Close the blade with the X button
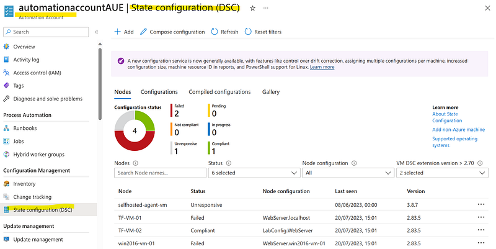The height and width of the screenshot is (249, 496). 487,8
